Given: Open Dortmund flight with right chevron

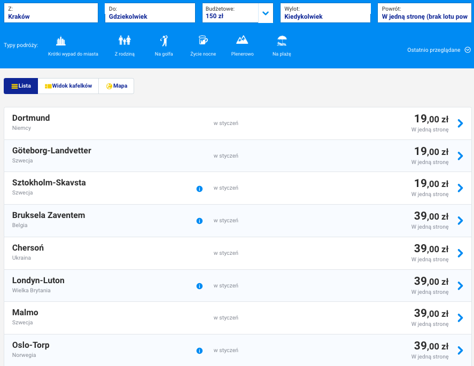Looking at the screenshot, I should click(460, 123).
